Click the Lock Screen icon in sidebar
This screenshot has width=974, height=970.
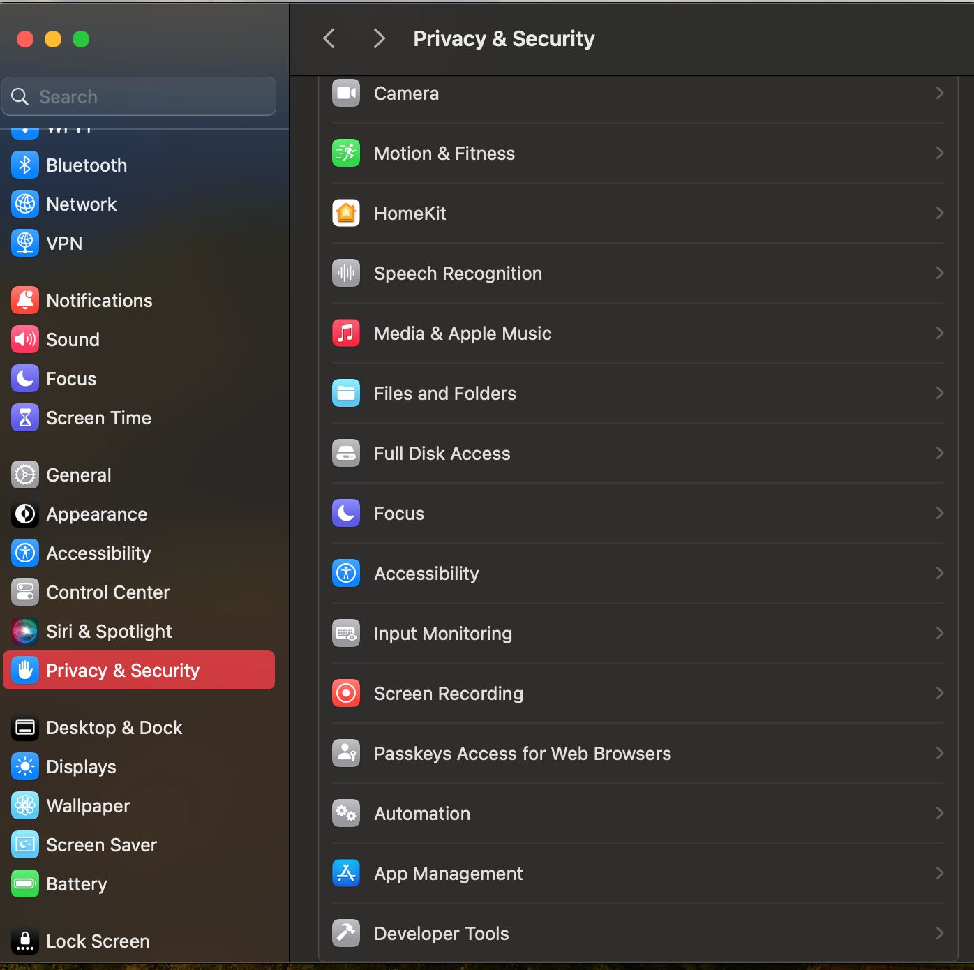pyautogui.click(x=25, y=941)
